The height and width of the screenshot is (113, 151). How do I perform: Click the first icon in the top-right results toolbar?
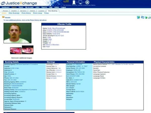point(138,17)
